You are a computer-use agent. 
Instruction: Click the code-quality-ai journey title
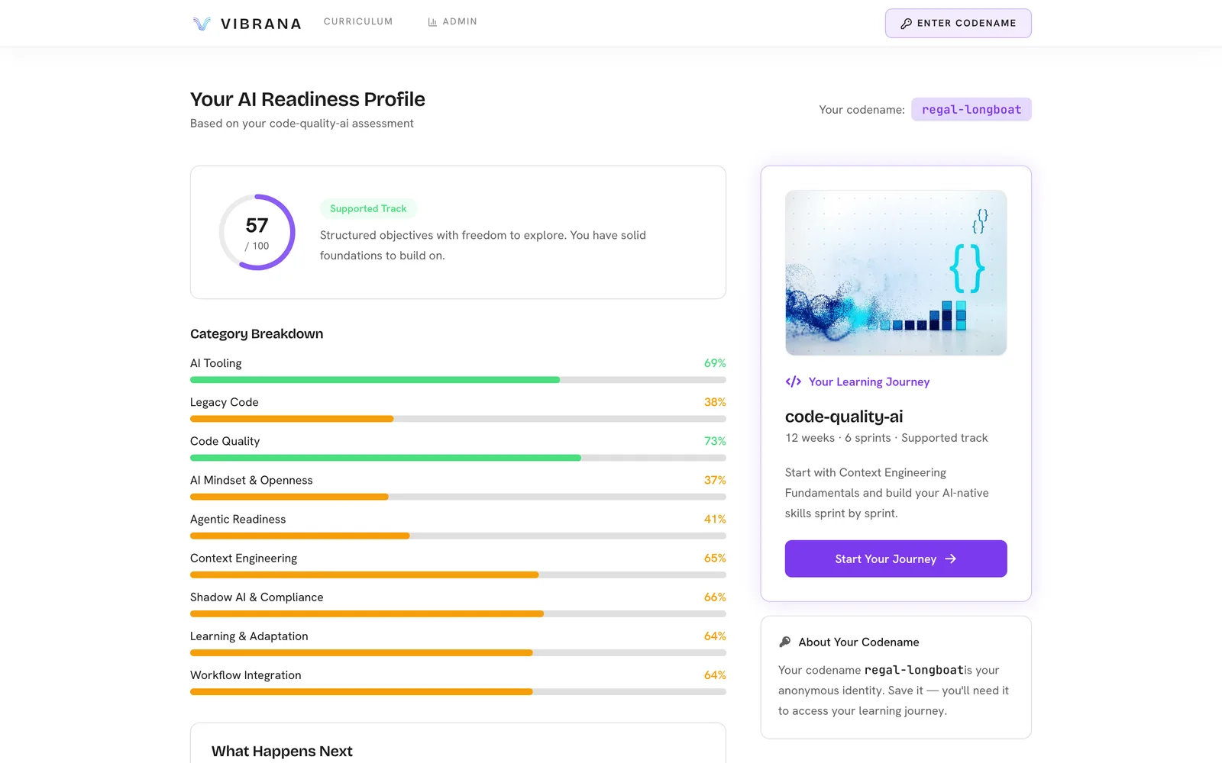point(844,417)
